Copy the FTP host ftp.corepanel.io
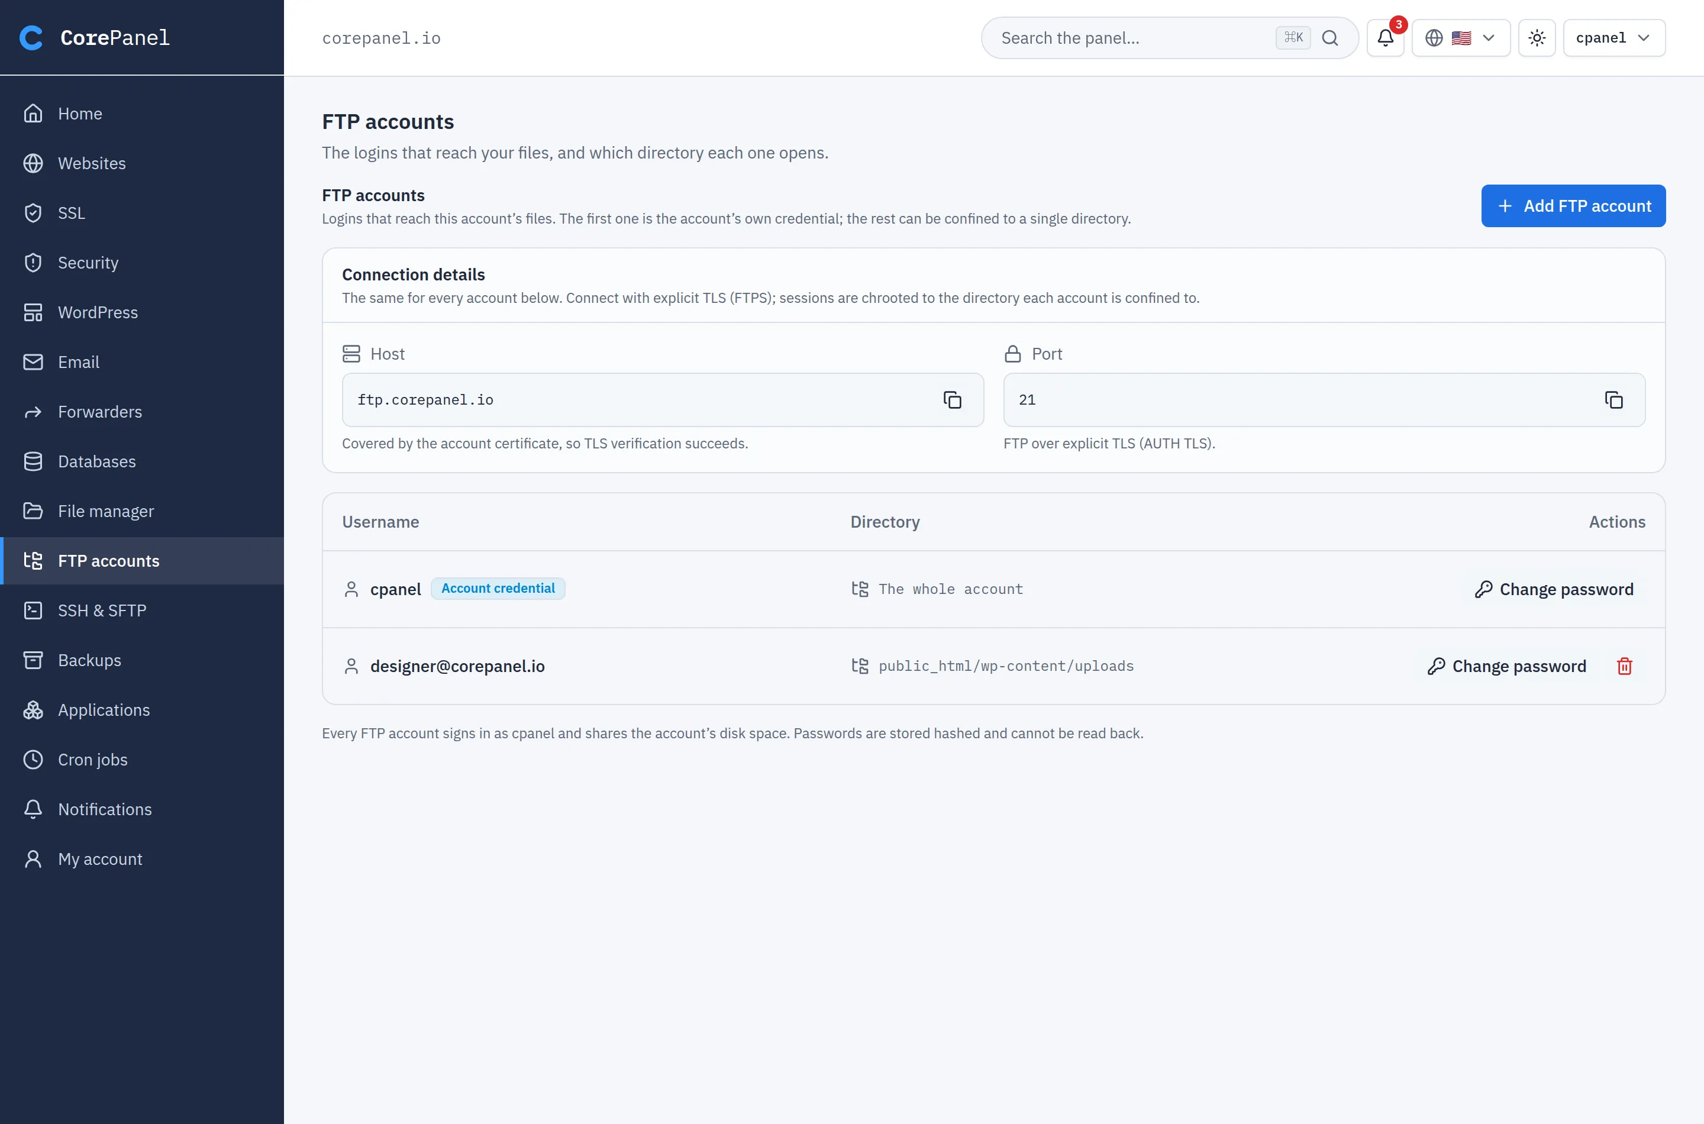The height and width of the screenshot is (1124, 1704). pyautogui.click(x=952, y=400)
